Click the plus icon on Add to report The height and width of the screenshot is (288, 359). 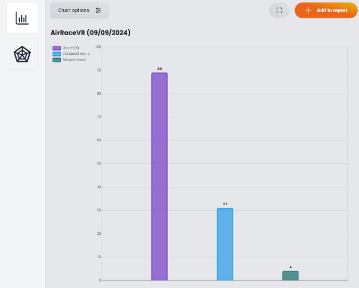[x=308, y=10]
